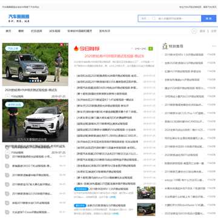Focus the keyword search input field
This screenshot has height=218, width=218.
click(179, 19)
